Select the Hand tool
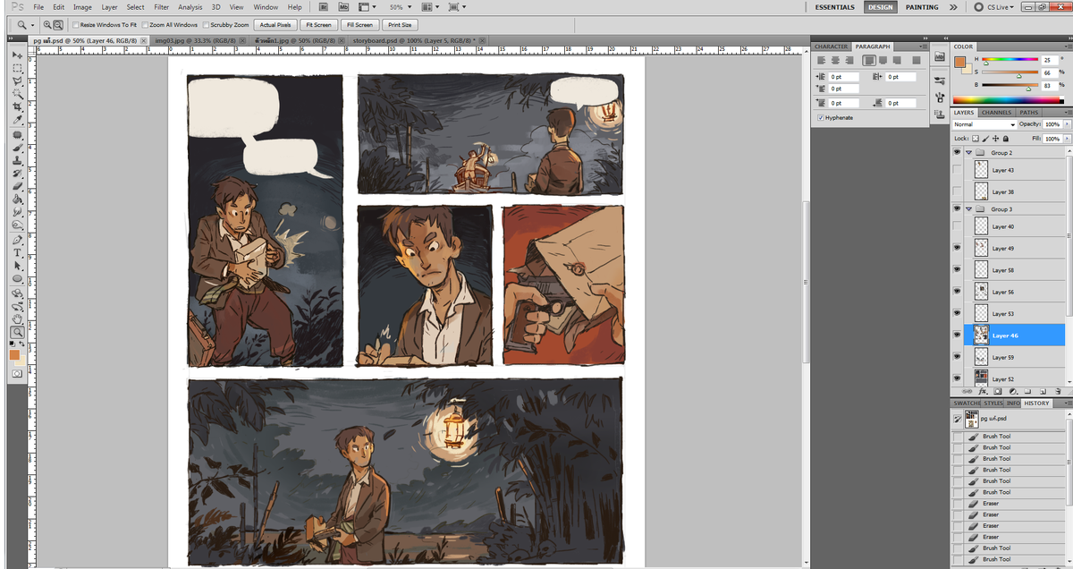The width and height of the screenshot is (1073, 569). [17, 318]
